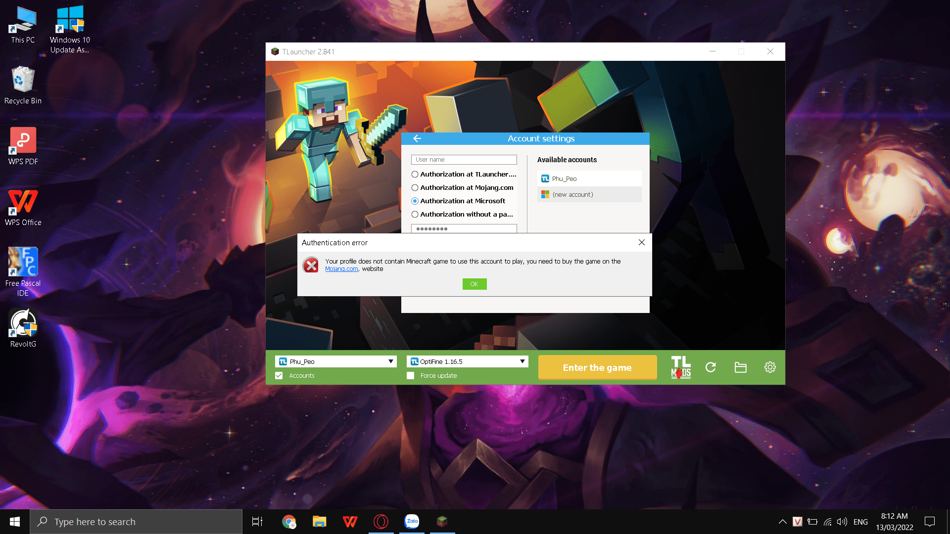
Task: Open the WPS Office desktop icon
Action: [23, 208]
